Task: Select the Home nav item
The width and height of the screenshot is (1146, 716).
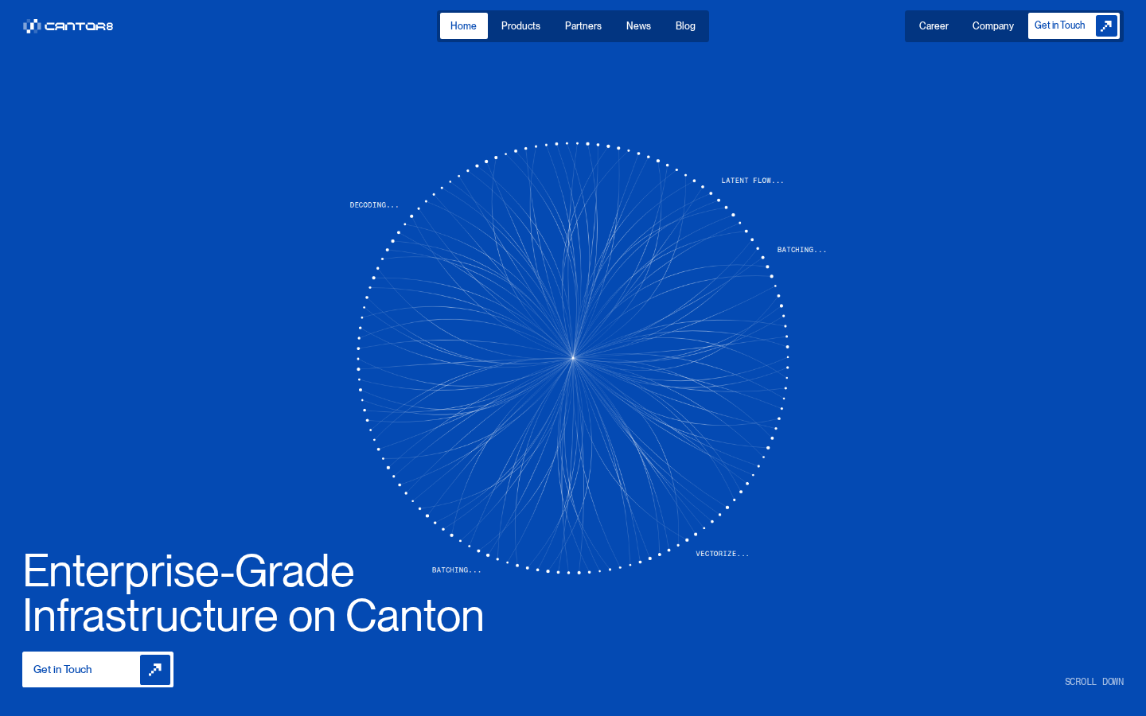Action: 463,25
